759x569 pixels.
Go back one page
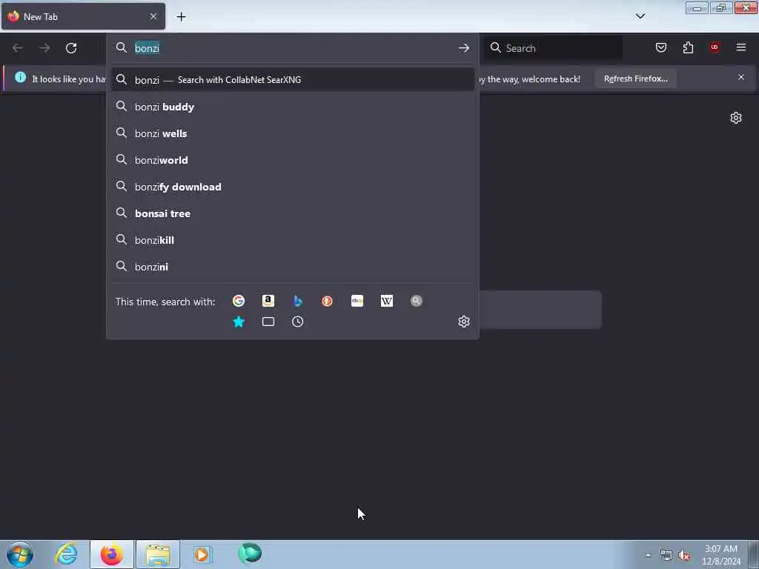(18, 48)
